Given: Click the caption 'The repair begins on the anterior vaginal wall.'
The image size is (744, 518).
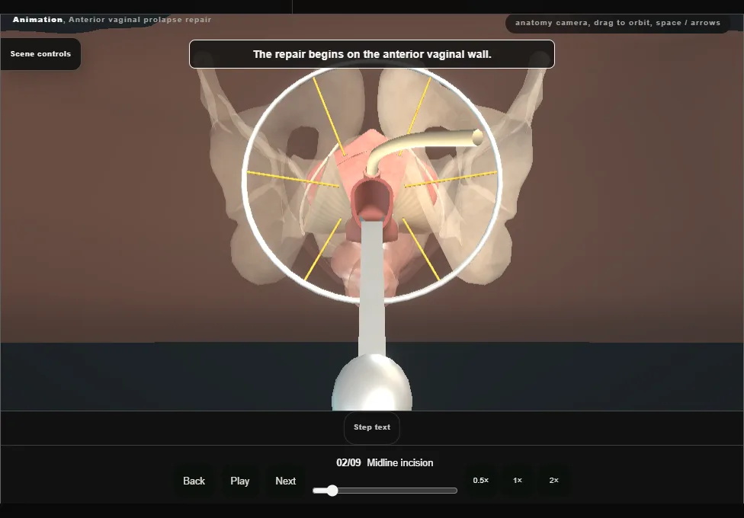Looking at the screenshot, I should [x=372, y=54].
